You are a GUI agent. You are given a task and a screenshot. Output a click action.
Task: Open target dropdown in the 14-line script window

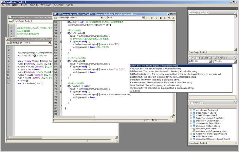click(49, 43)
